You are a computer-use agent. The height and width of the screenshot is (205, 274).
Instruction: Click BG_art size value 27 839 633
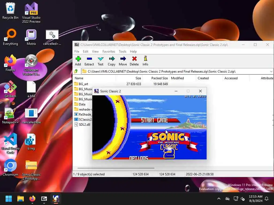134,84
